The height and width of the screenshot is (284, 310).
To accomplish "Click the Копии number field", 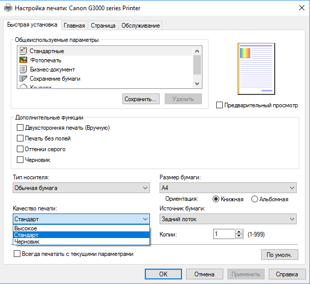I will [224, 234].
